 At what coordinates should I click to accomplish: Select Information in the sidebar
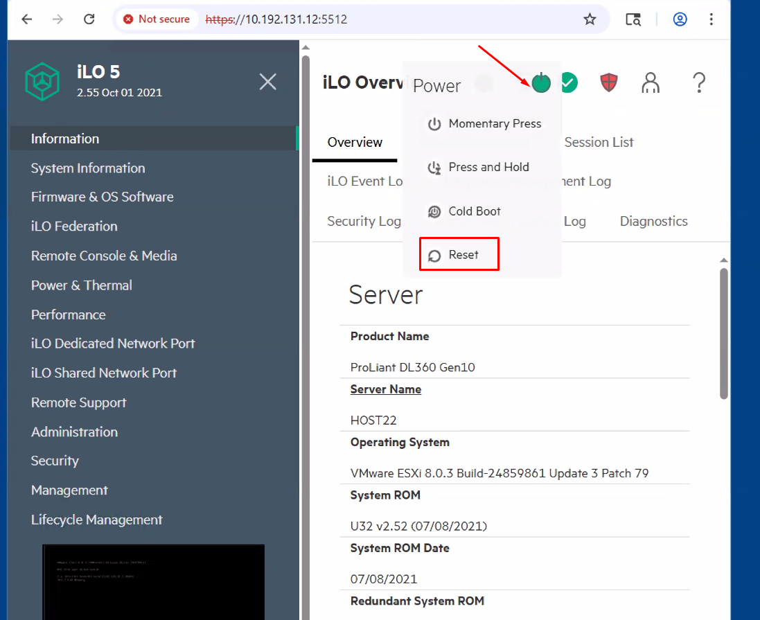pos(153,139)
